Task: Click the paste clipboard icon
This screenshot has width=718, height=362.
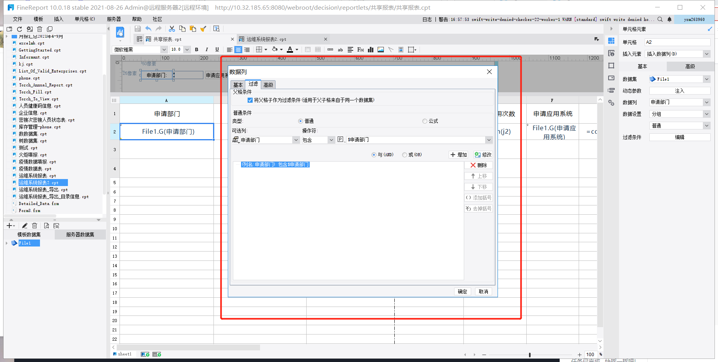Action: click(193, 29)
